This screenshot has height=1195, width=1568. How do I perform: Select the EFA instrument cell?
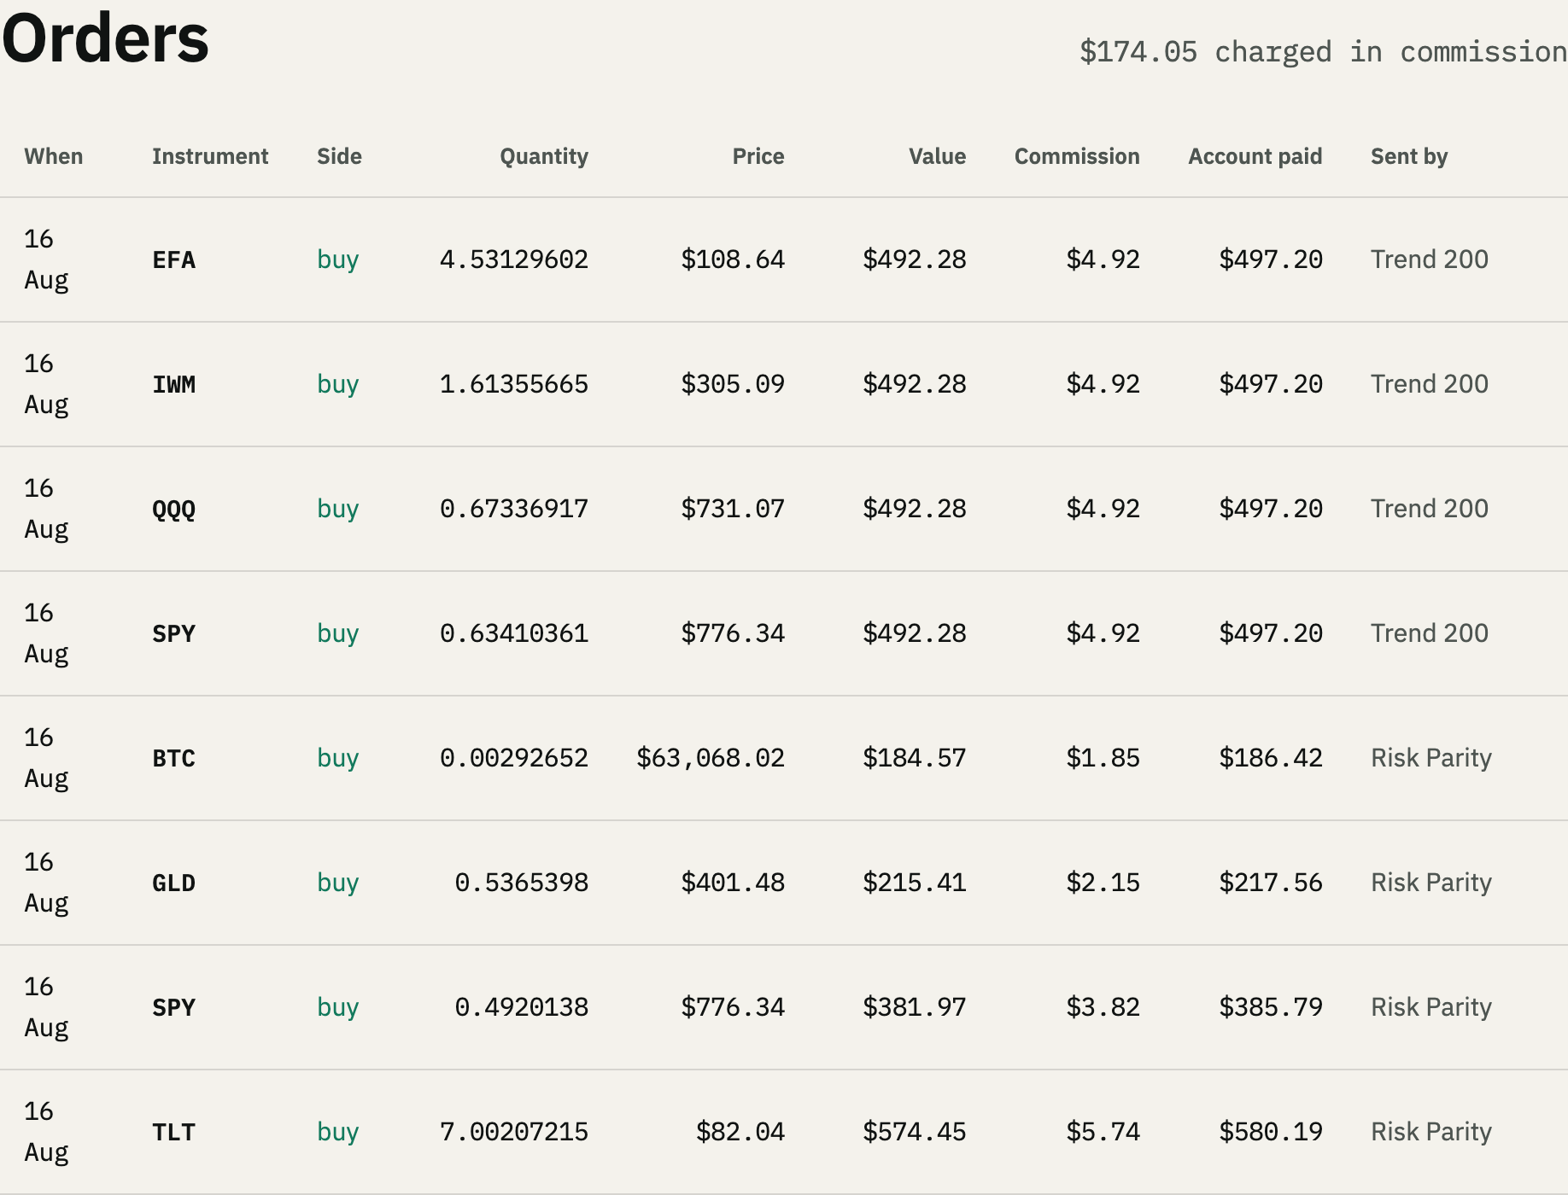point(174,259)
